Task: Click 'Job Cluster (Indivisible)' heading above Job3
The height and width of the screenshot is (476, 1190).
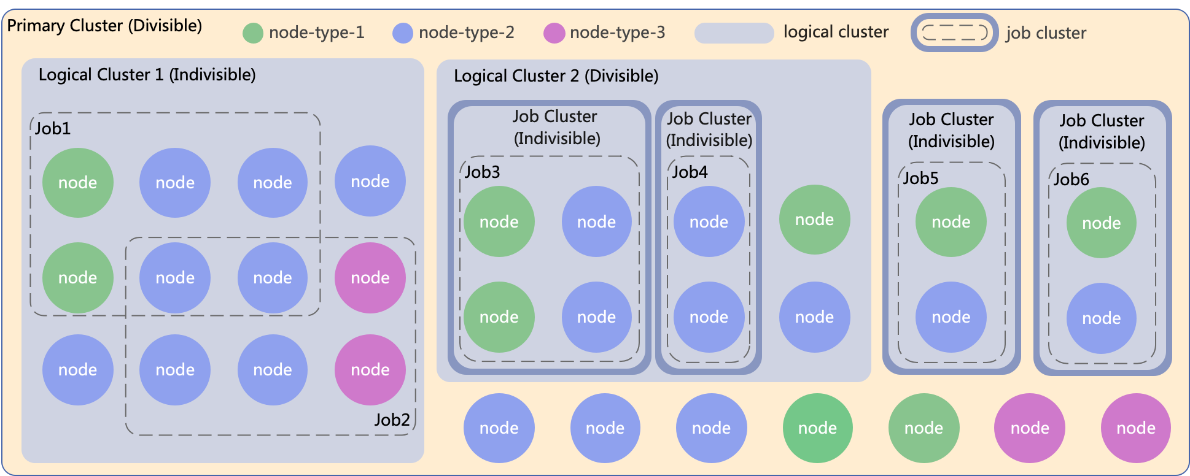Action: pyautogui.click(x=556, y=128)
